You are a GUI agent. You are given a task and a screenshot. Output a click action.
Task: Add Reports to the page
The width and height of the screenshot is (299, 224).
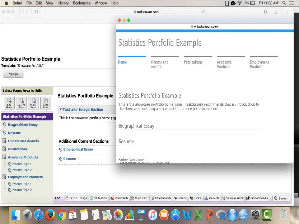tap(212, 198)
